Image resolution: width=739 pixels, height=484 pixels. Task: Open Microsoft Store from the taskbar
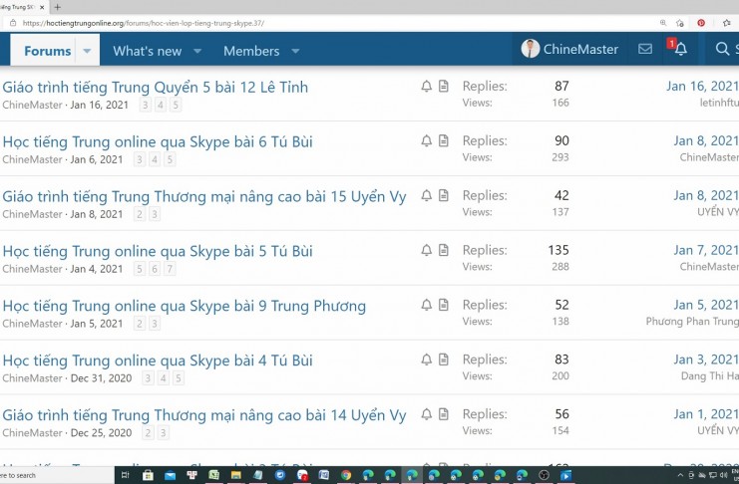(148, 475)
